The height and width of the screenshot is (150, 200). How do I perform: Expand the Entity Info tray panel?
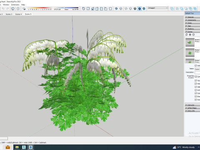point(192,111)
